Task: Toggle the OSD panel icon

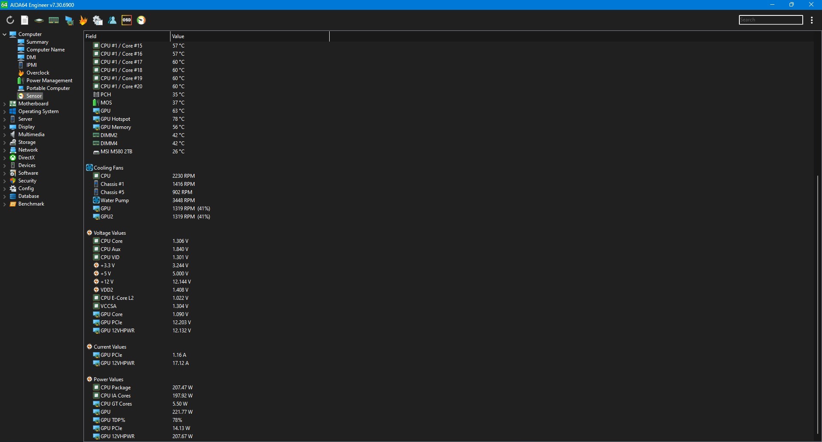Action: click(x=127, y=20)
